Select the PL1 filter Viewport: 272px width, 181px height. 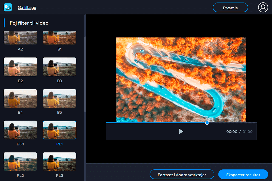59,130
